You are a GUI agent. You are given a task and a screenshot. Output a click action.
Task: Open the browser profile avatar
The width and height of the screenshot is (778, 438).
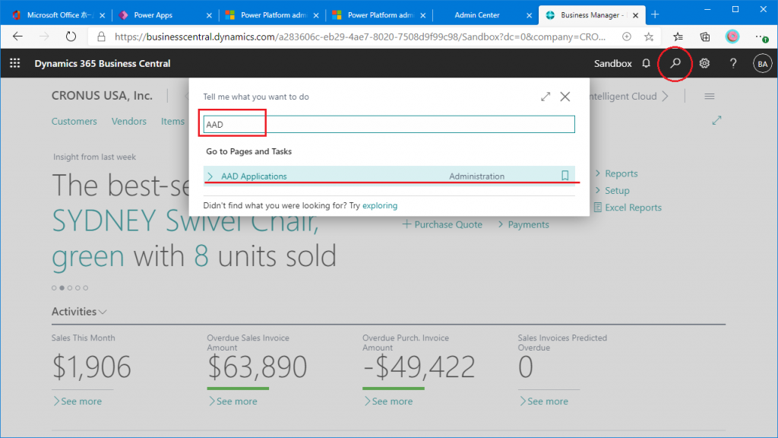[x=732, y=36]
